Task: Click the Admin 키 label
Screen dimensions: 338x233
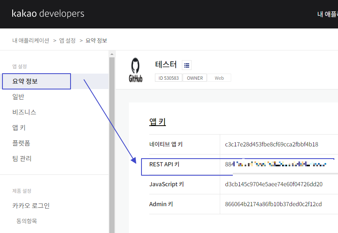Action: pyautogui.click(x=161, y=204)
